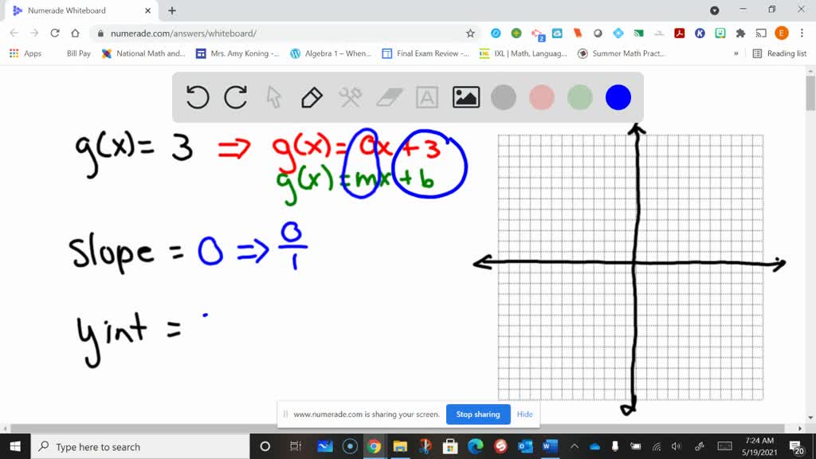Open the Final Exam Review bookmark
Screen dimensions: 816x459
click(x=426, y=53)
